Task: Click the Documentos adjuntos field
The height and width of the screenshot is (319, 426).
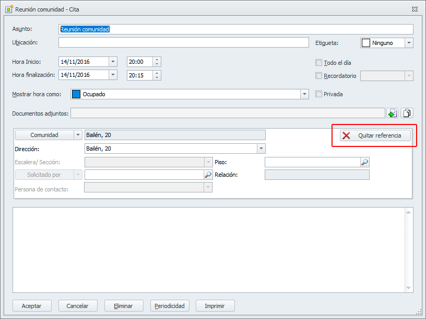Action: point(228,113)
